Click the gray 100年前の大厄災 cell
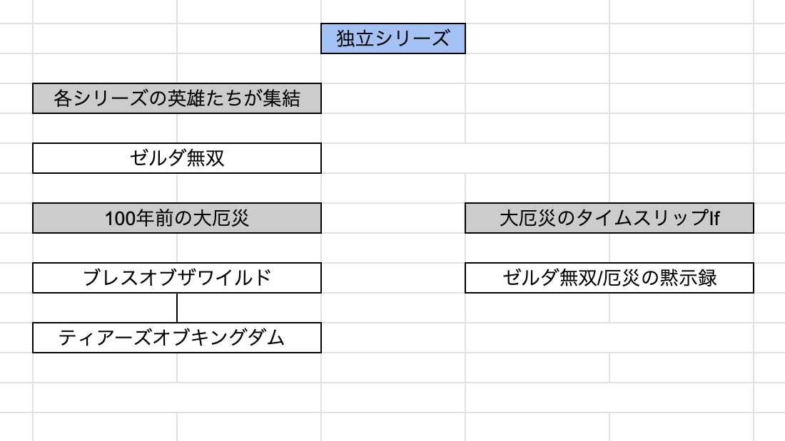 tap(177, 218)
